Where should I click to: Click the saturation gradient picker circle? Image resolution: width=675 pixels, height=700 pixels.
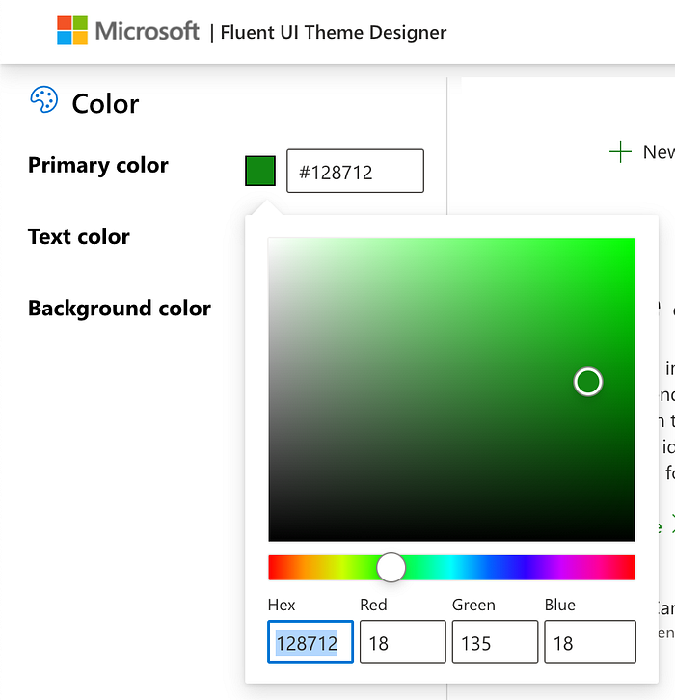(588, 382)
